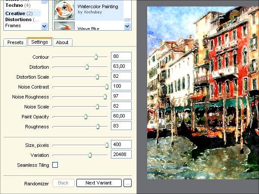The image size is (259, 194).
Task: Click the randomizer Back button
Action: point(63,183)
